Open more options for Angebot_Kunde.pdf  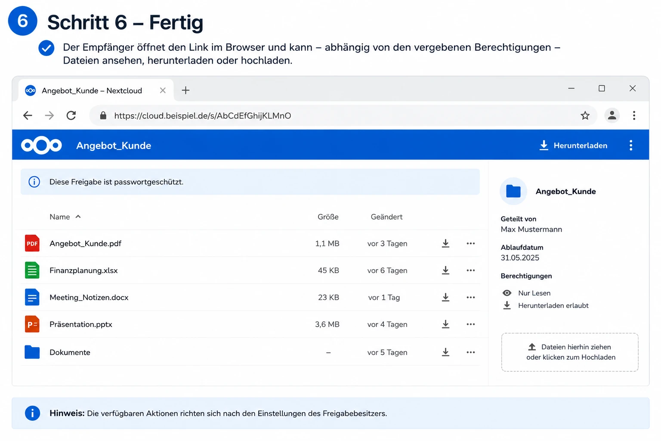pos(471,243)
